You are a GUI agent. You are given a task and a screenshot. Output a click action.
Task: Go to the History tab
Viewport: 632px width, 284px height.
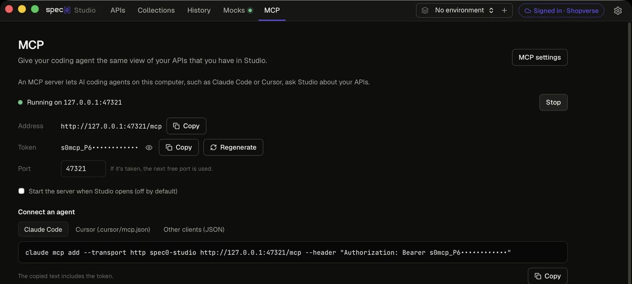click(199, 10)
